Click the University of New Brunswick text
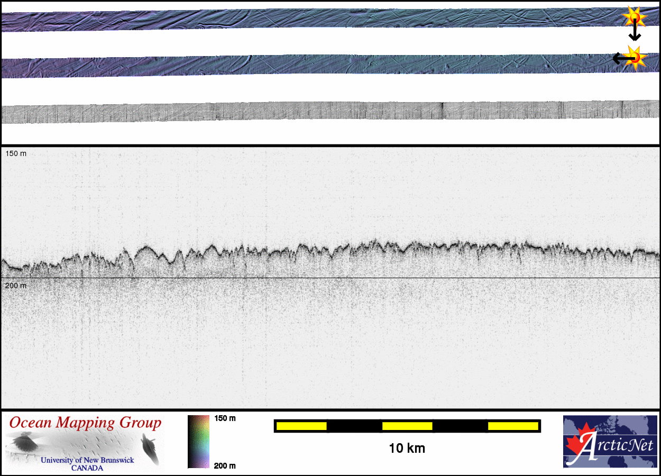Screen dimensions: 661x476 [x=87, y=460]
